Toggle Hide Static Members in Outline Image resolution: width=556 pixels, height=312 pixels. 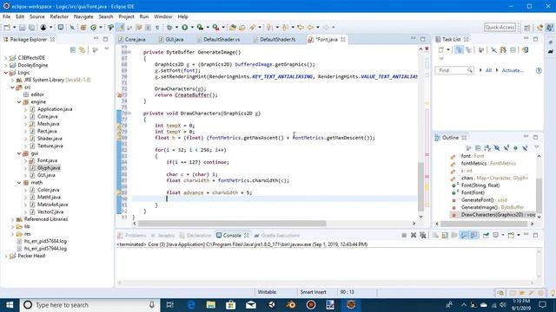506,148
